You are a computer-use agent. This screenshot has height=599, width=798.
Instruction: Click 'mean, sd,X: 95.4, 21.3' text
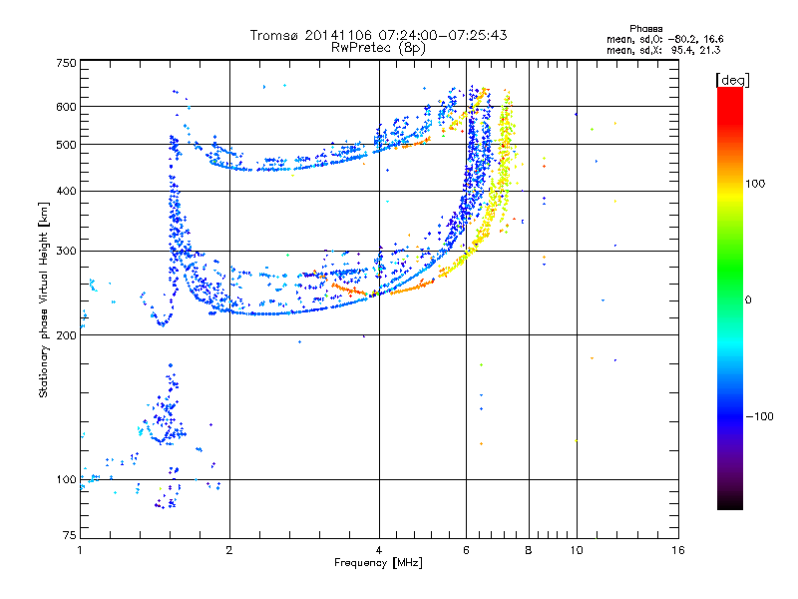[663, 50]
